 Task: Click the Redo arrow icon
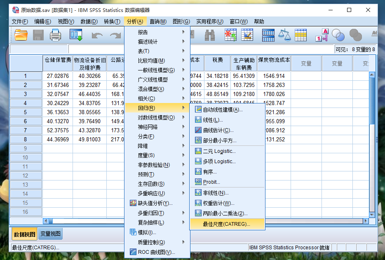point(115,35)
